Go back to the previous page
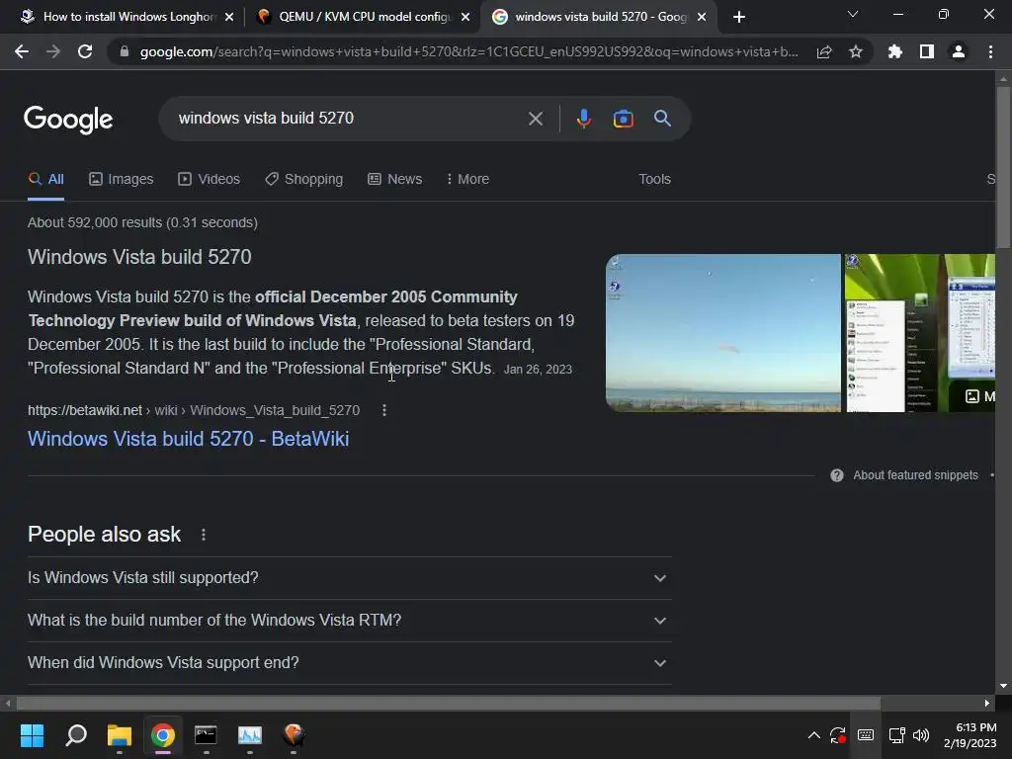The height and width of the screenshot is (759, 1012). pyautogui.click(x=22, y=51)
